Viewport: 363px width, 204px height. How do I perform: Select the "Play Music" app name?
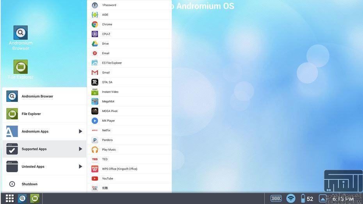tap(109, 150)
